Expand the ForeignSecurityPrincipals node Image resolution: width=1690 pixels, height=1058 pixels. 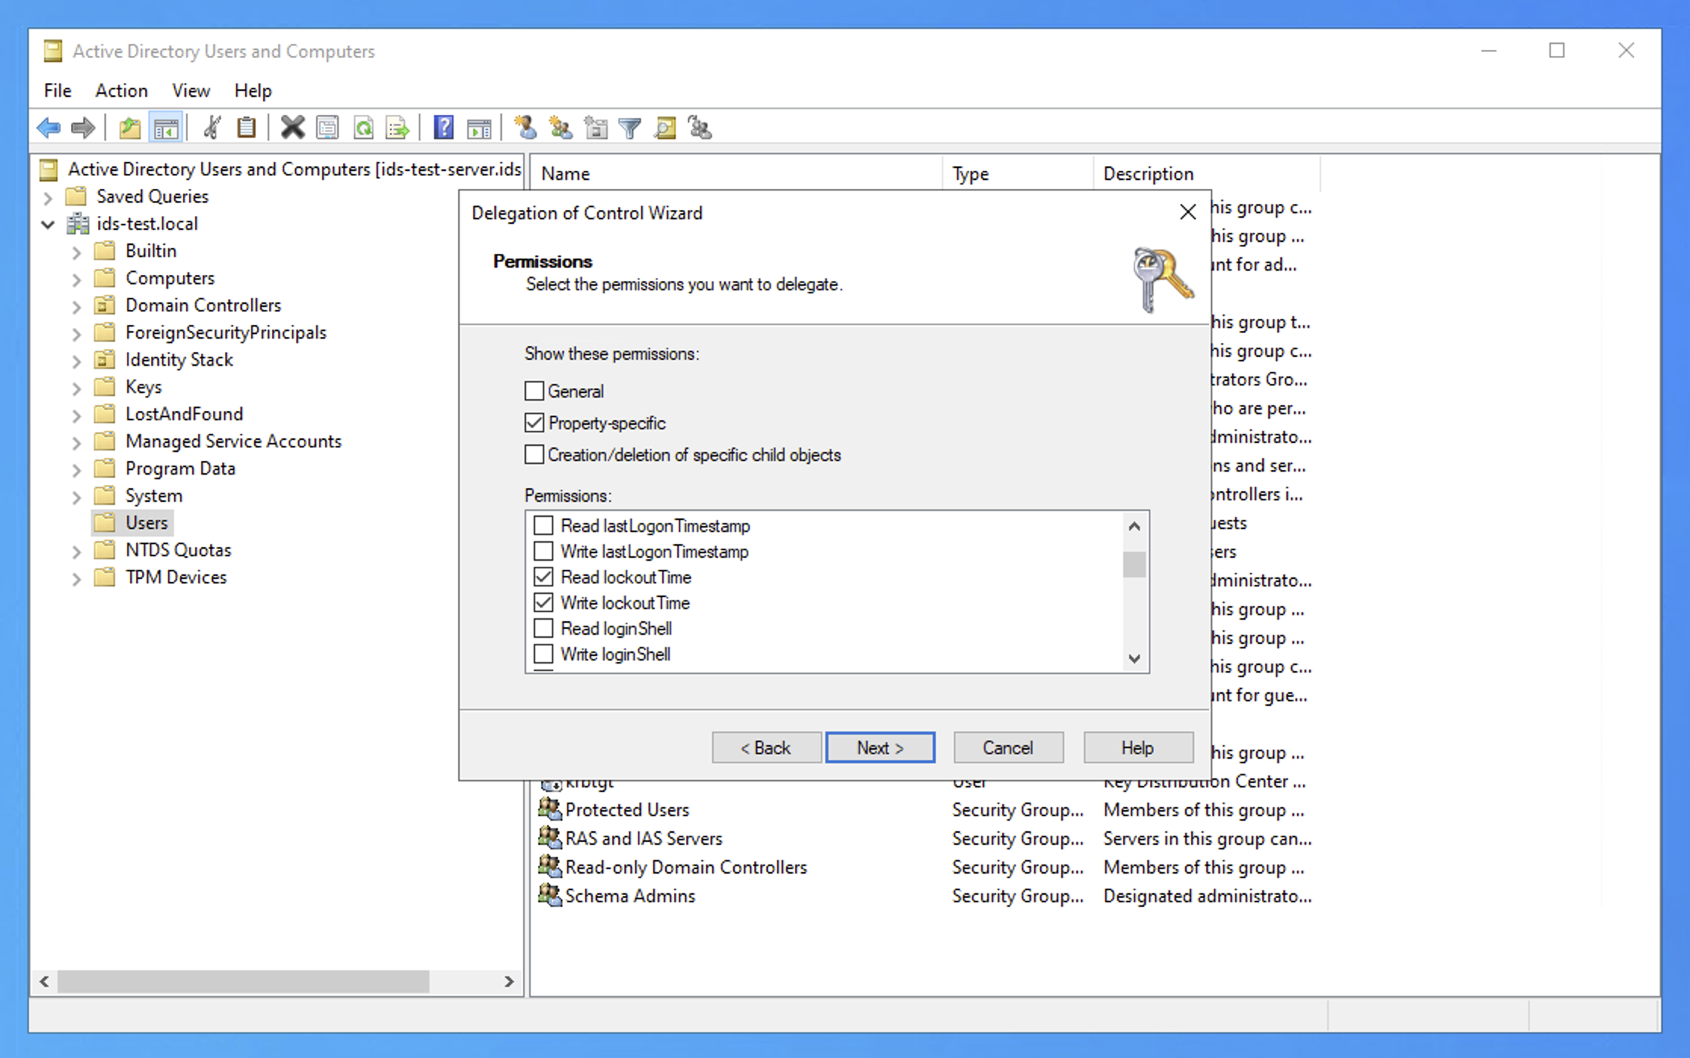pos(76,334)
